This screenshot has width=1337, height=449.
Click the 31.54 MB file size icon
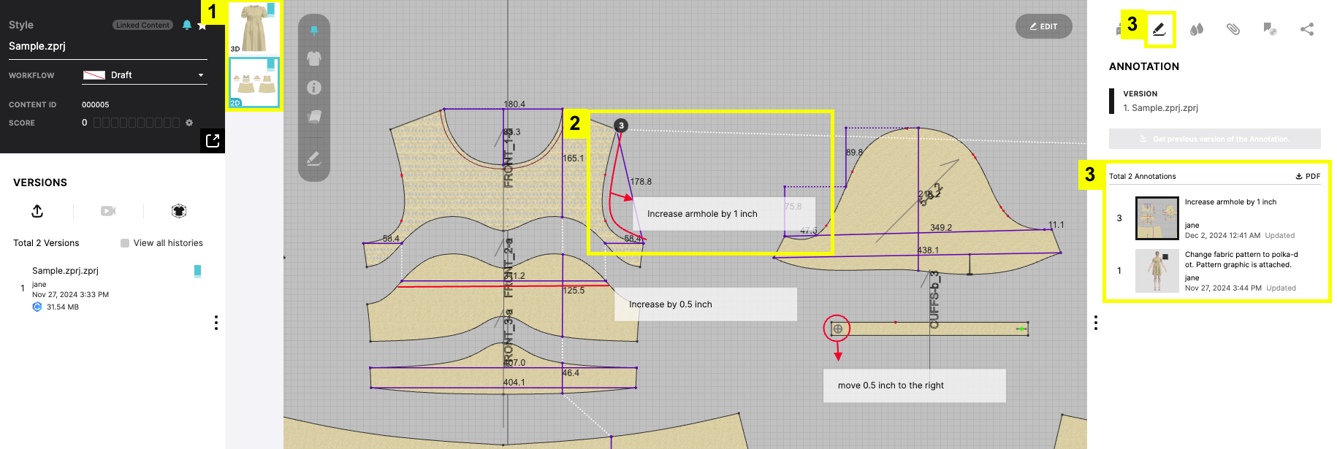coord(37,307)
